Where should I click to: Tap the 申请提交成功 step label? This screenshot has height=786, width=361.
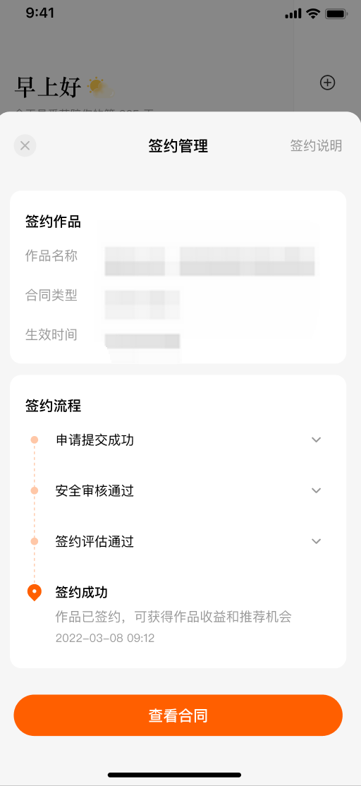[x=94, y=440]
